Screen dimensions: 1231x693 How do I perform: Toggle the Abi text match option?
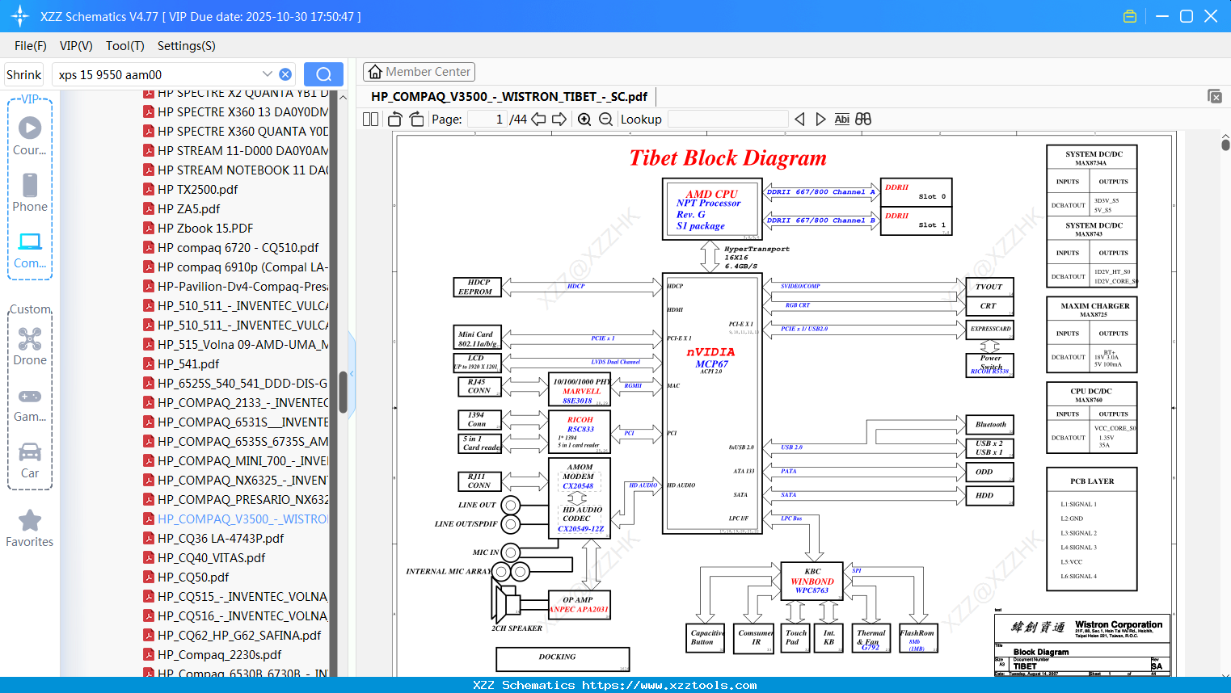point(841,120)
